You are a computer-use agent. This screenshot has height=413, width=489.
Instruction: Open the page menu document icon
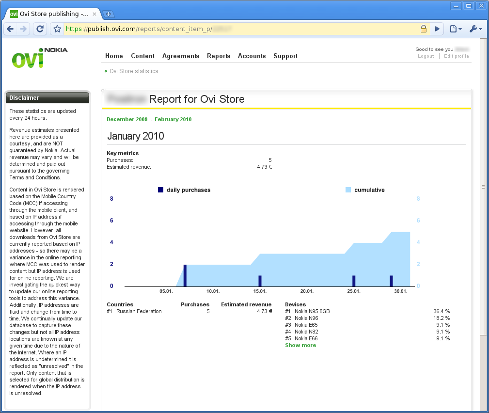[x=456, y=29]
